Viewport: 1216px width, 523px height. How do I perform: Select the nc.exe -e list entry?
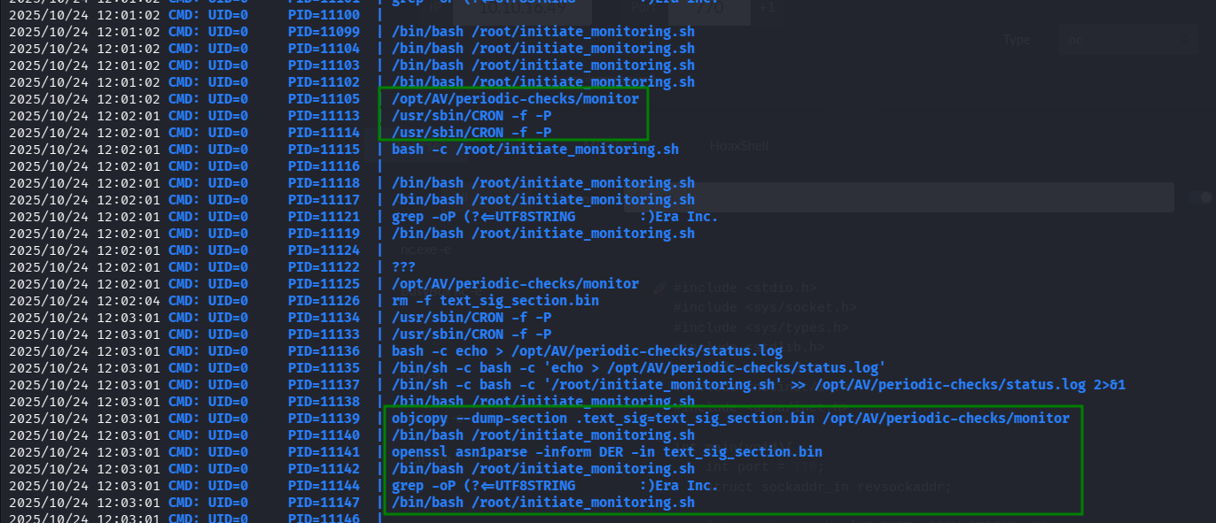pos(425,250)
